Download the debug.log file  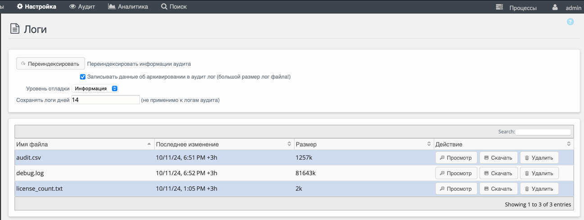pyautogui.click(x=498, y=173)
